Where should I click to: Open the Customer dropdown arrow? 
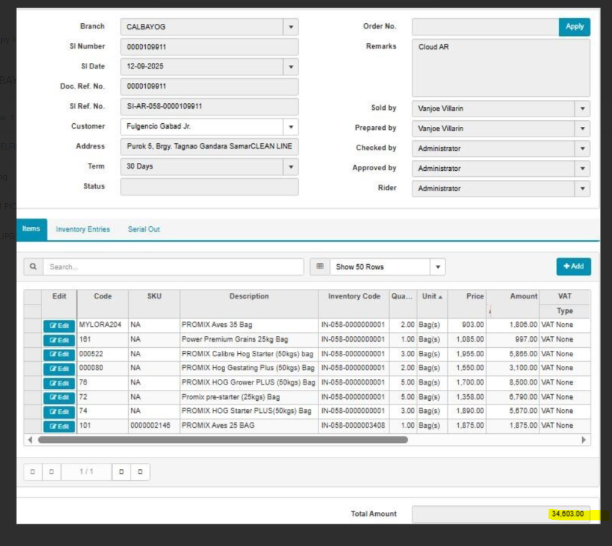click(x=290, y=127)
